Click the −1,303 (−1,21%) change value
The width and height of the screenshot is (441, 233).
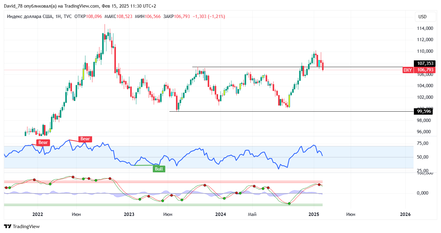point(208,16)
